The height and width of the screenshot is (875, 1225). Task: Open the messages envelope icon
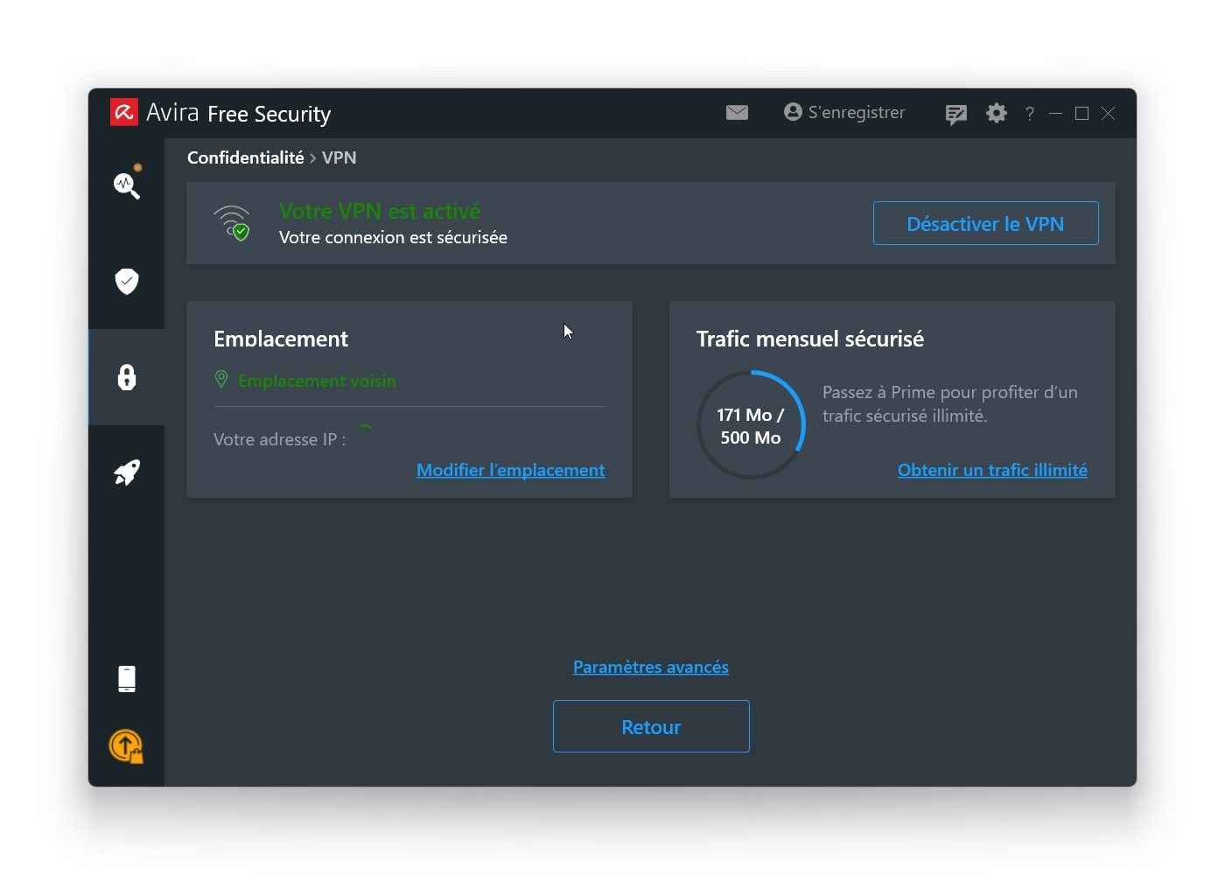tap(737, 112)
